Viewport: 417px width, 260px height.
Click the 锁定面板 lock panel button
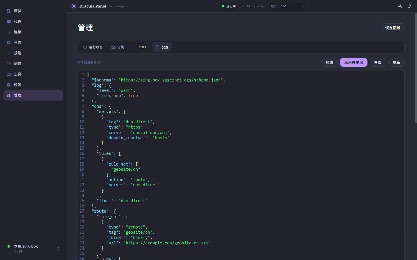(x=393, y=28)
